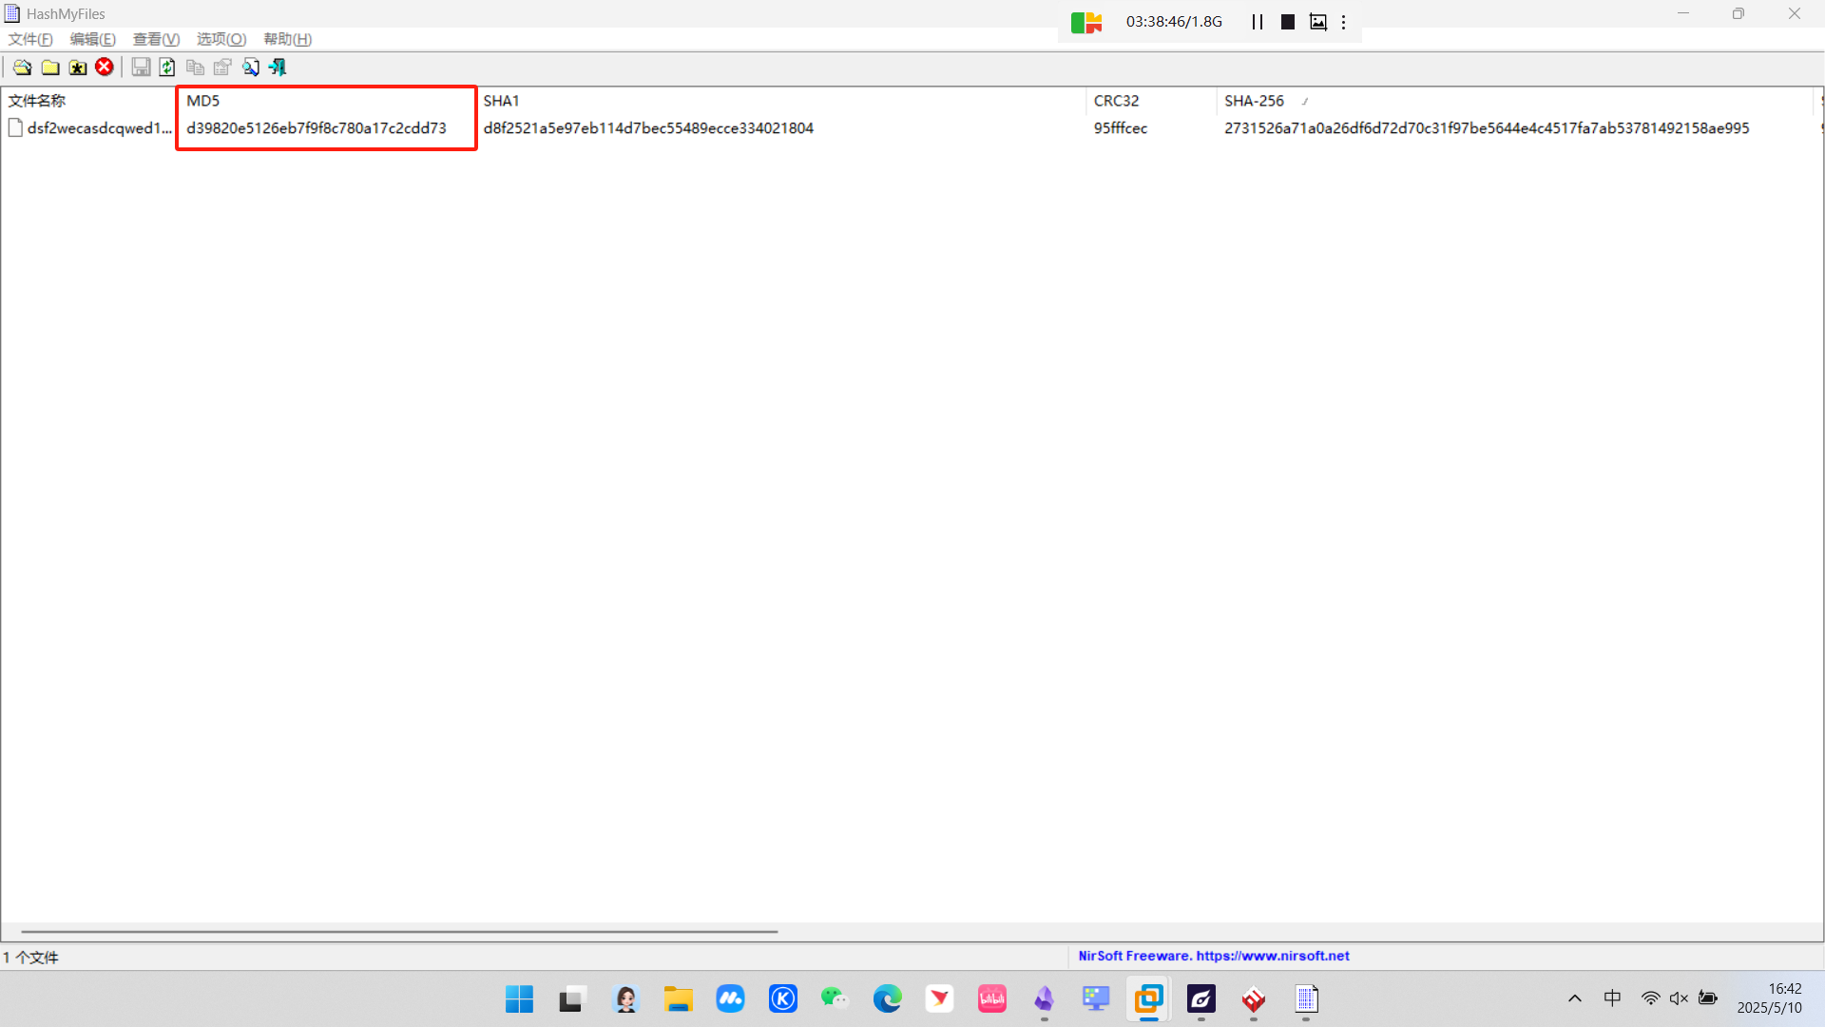This screenshot has height=1027, width=1825.
Task: Click the horizontal scrollbar
Action: [399, 932]
